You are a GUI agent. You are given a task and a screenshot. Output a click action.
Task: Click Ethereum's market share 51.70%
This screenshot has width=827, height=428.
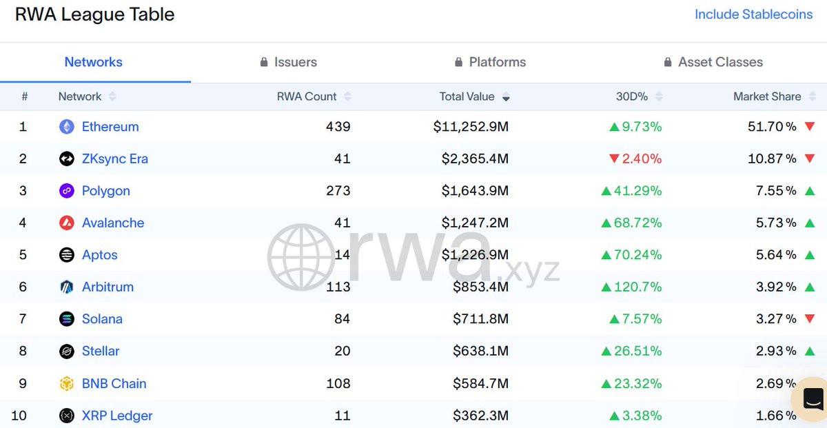point(772,127)
